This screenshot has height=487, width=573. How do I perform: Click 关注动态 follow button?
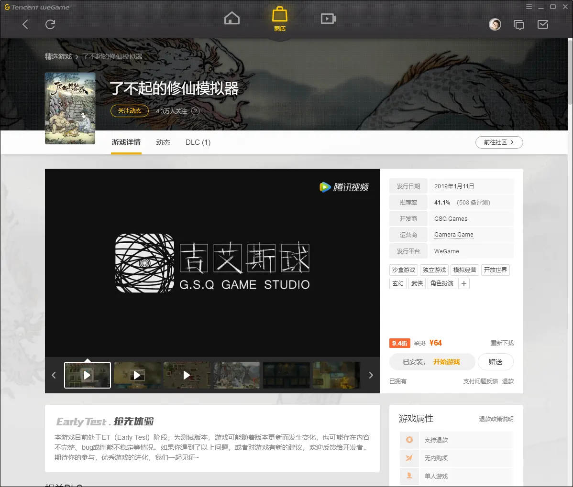130,110
